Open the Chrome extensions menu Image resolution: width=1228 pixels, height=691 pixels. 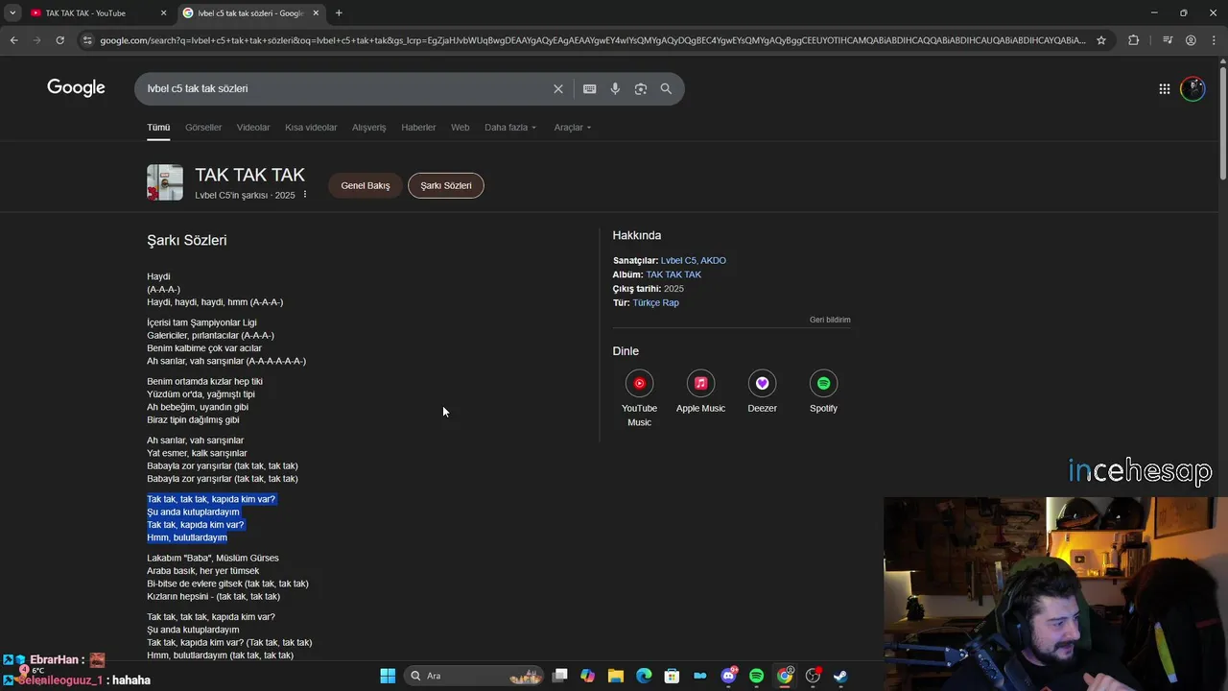(1133, 40)
